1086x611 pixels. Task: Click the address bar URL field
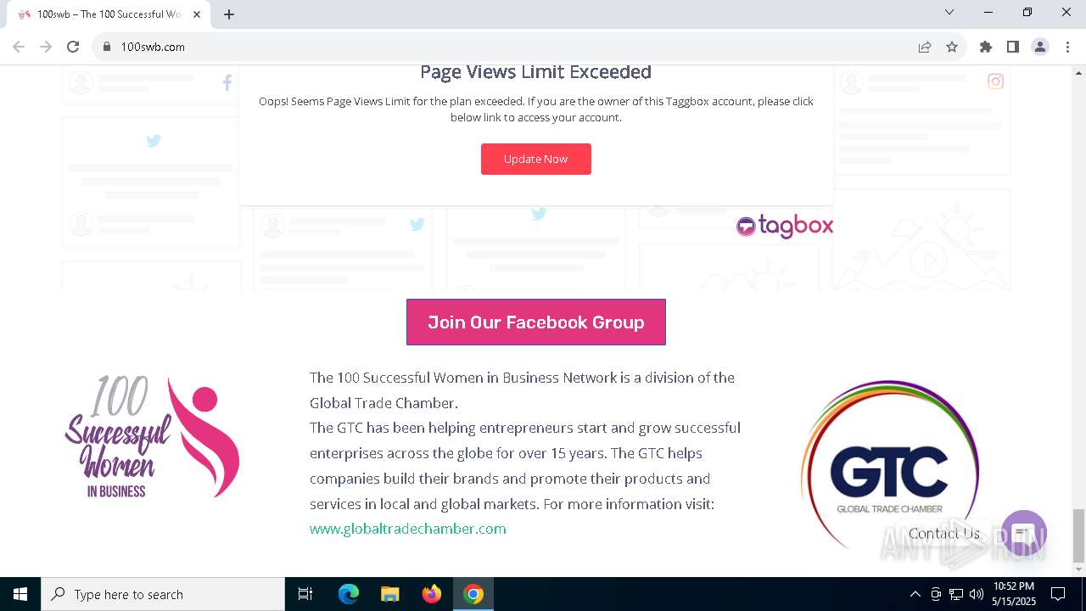tap(509, 47)
